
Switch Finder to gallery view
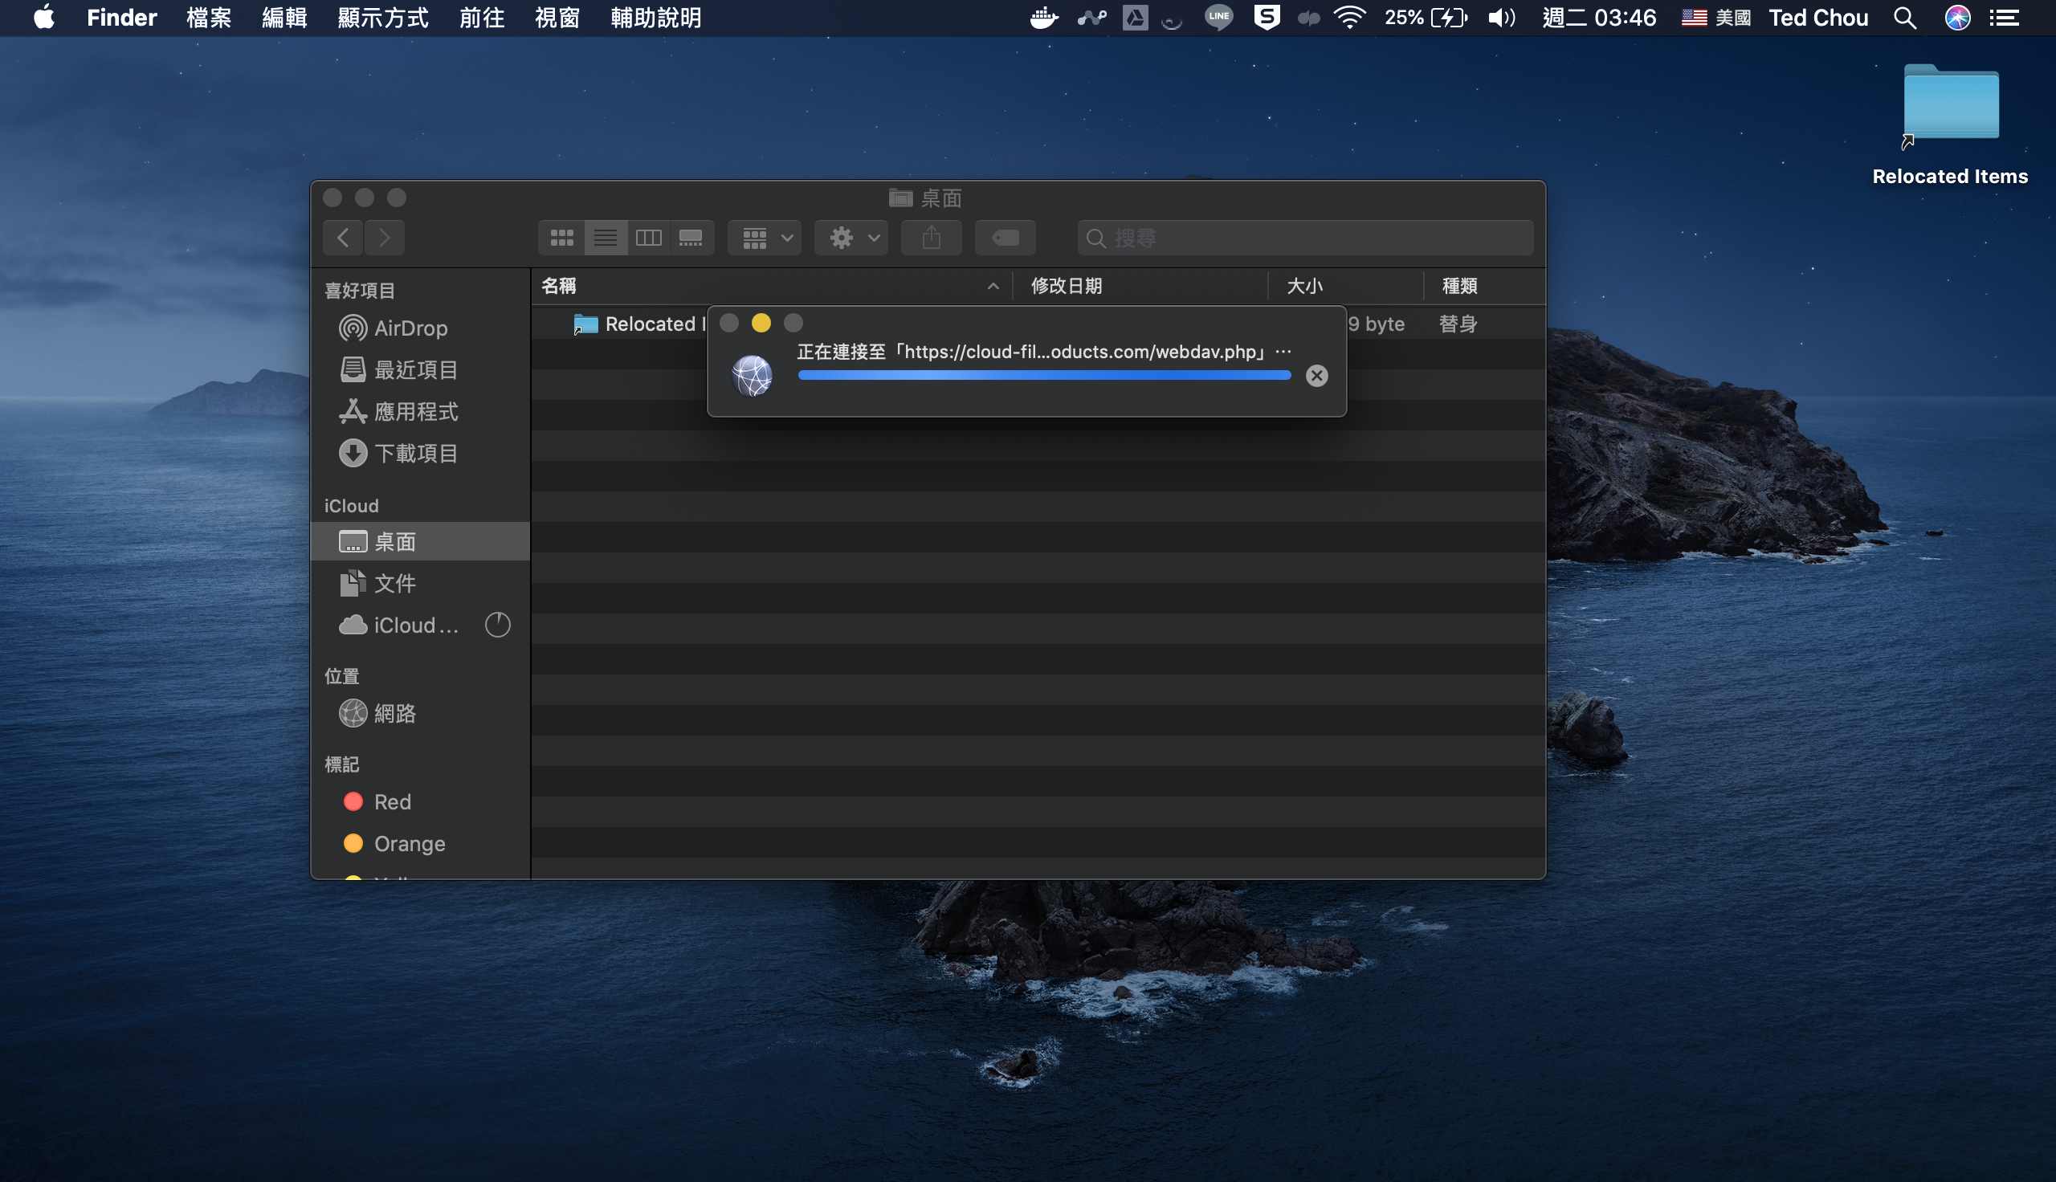point(691,238)
